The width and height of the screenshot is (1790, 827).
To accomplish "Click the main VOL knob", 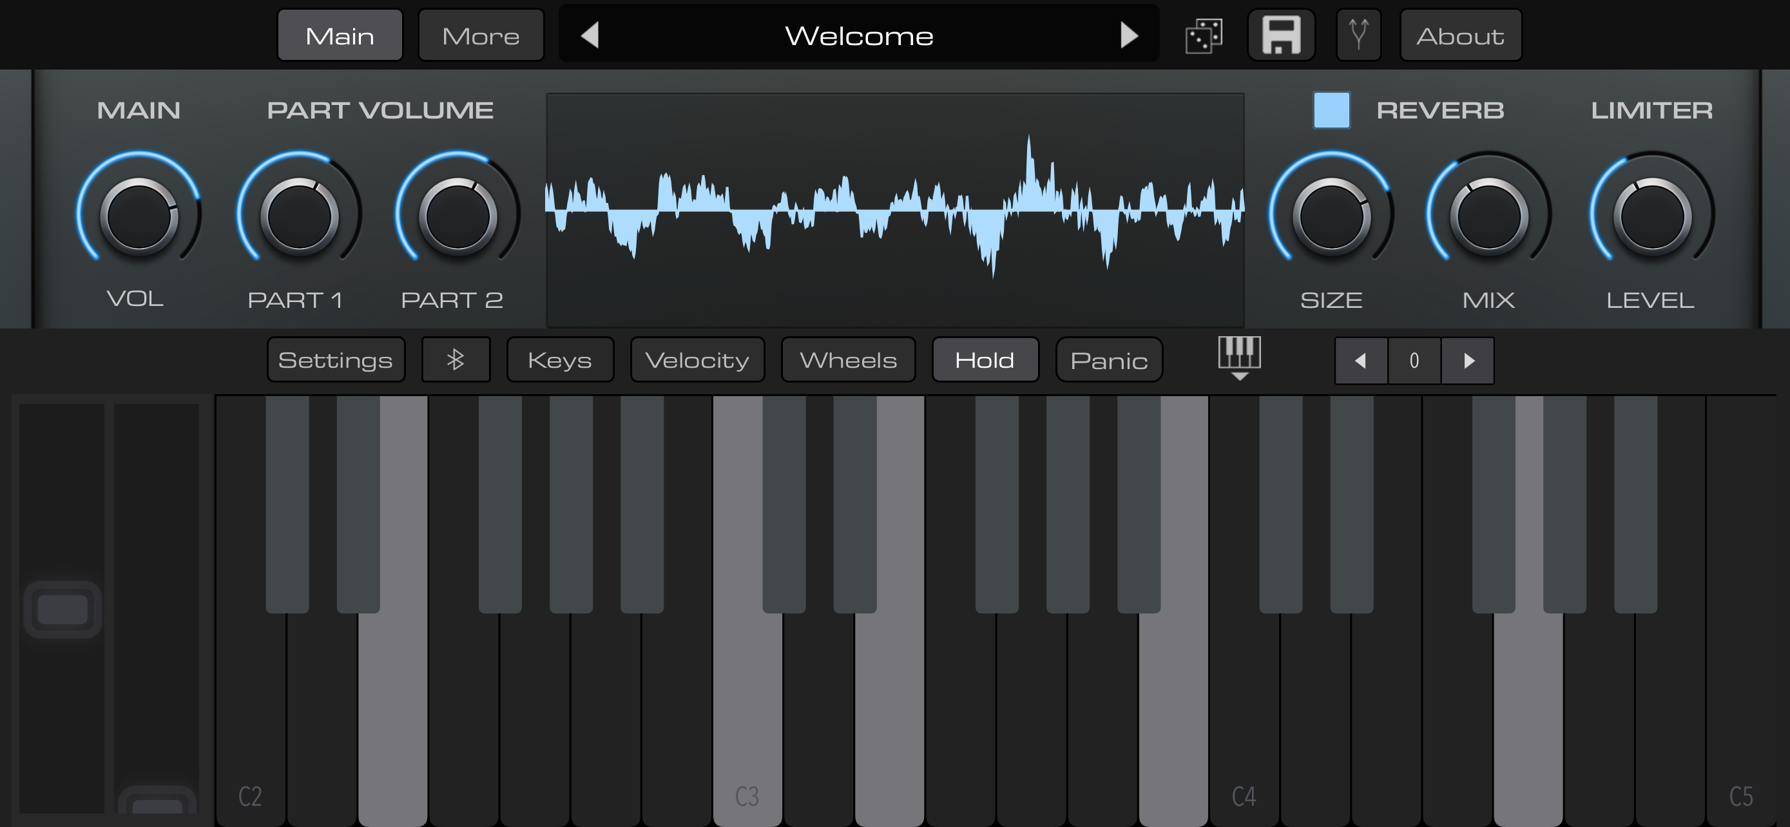I will (139, 216).
